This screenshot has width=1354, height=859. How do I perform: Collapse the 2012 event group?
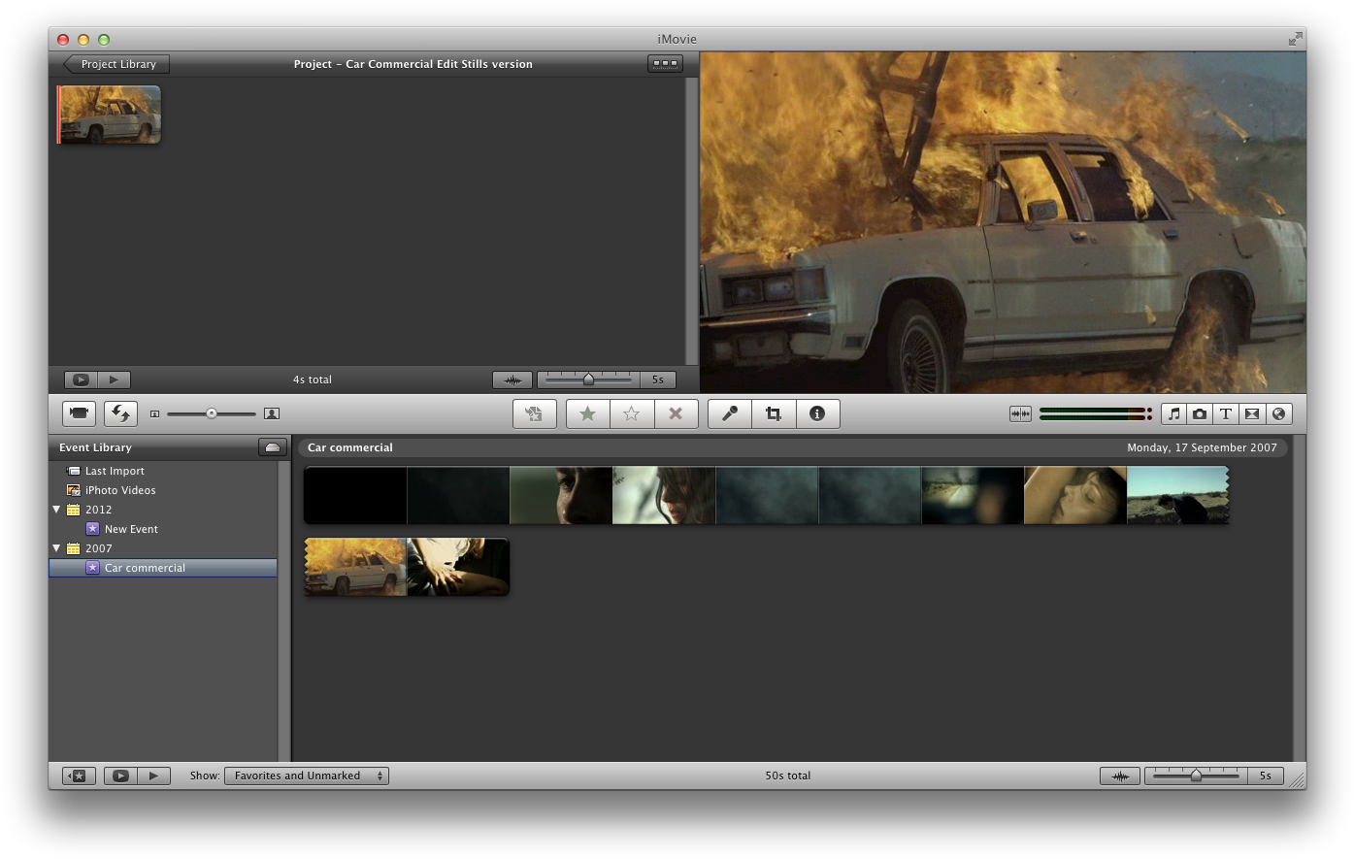(x=56, y=510)
